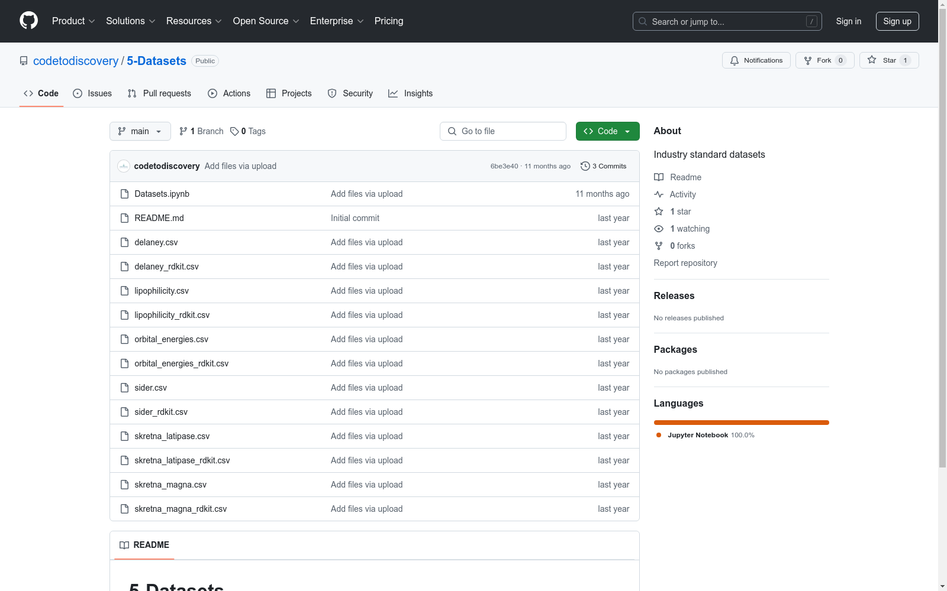This screenshot has width=947, height=591.
Task: Click the README book icon above readme
Action: 124,545
